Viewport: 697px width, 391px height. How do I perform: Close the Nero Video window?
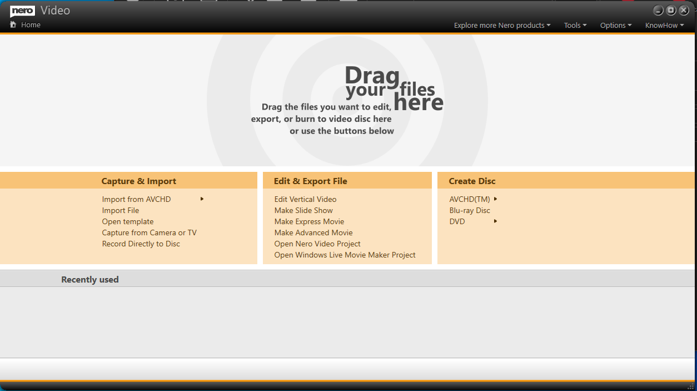tap(684, 11)
